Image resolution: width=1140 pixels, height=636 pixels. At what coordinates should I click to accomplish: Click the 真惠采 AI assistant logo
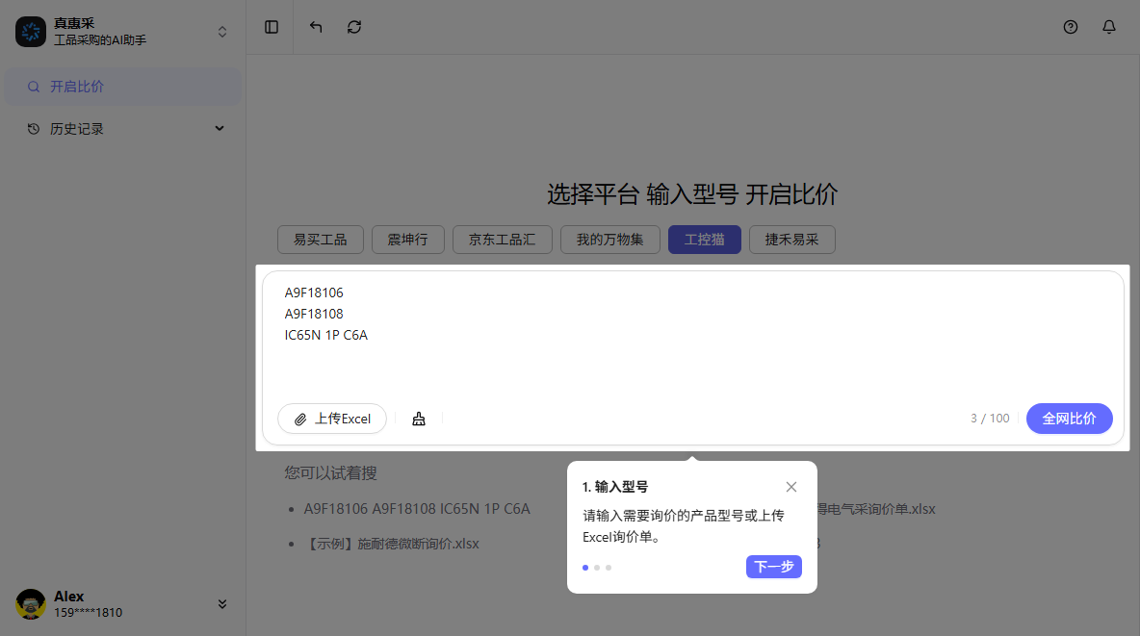tap(31, 31)
